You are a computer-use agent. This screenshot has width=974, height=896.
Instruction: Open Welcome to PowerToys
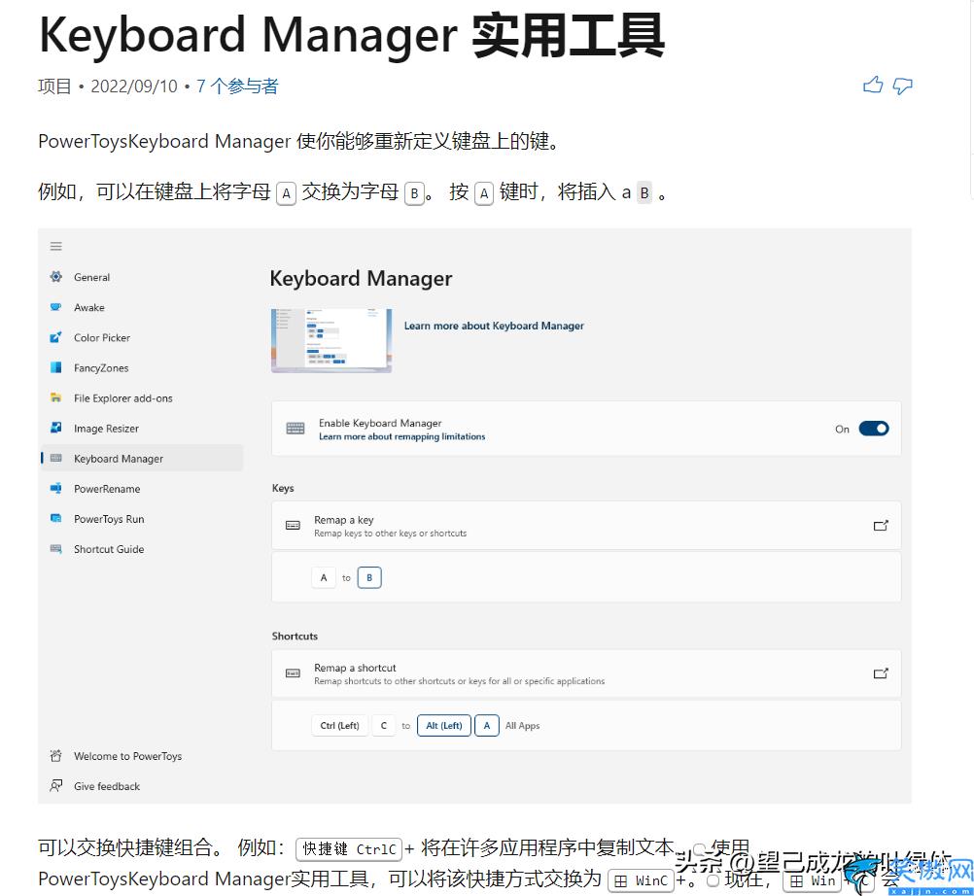pyautogui.click(x=142, y=756)
